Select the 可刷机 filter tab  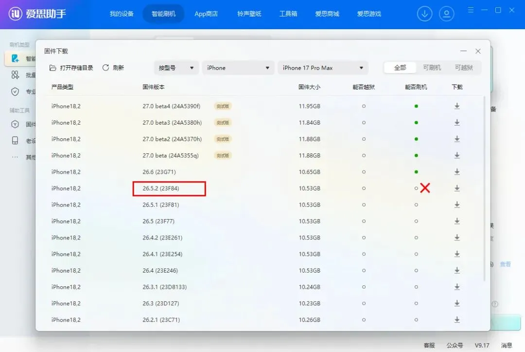pos(432,68)
